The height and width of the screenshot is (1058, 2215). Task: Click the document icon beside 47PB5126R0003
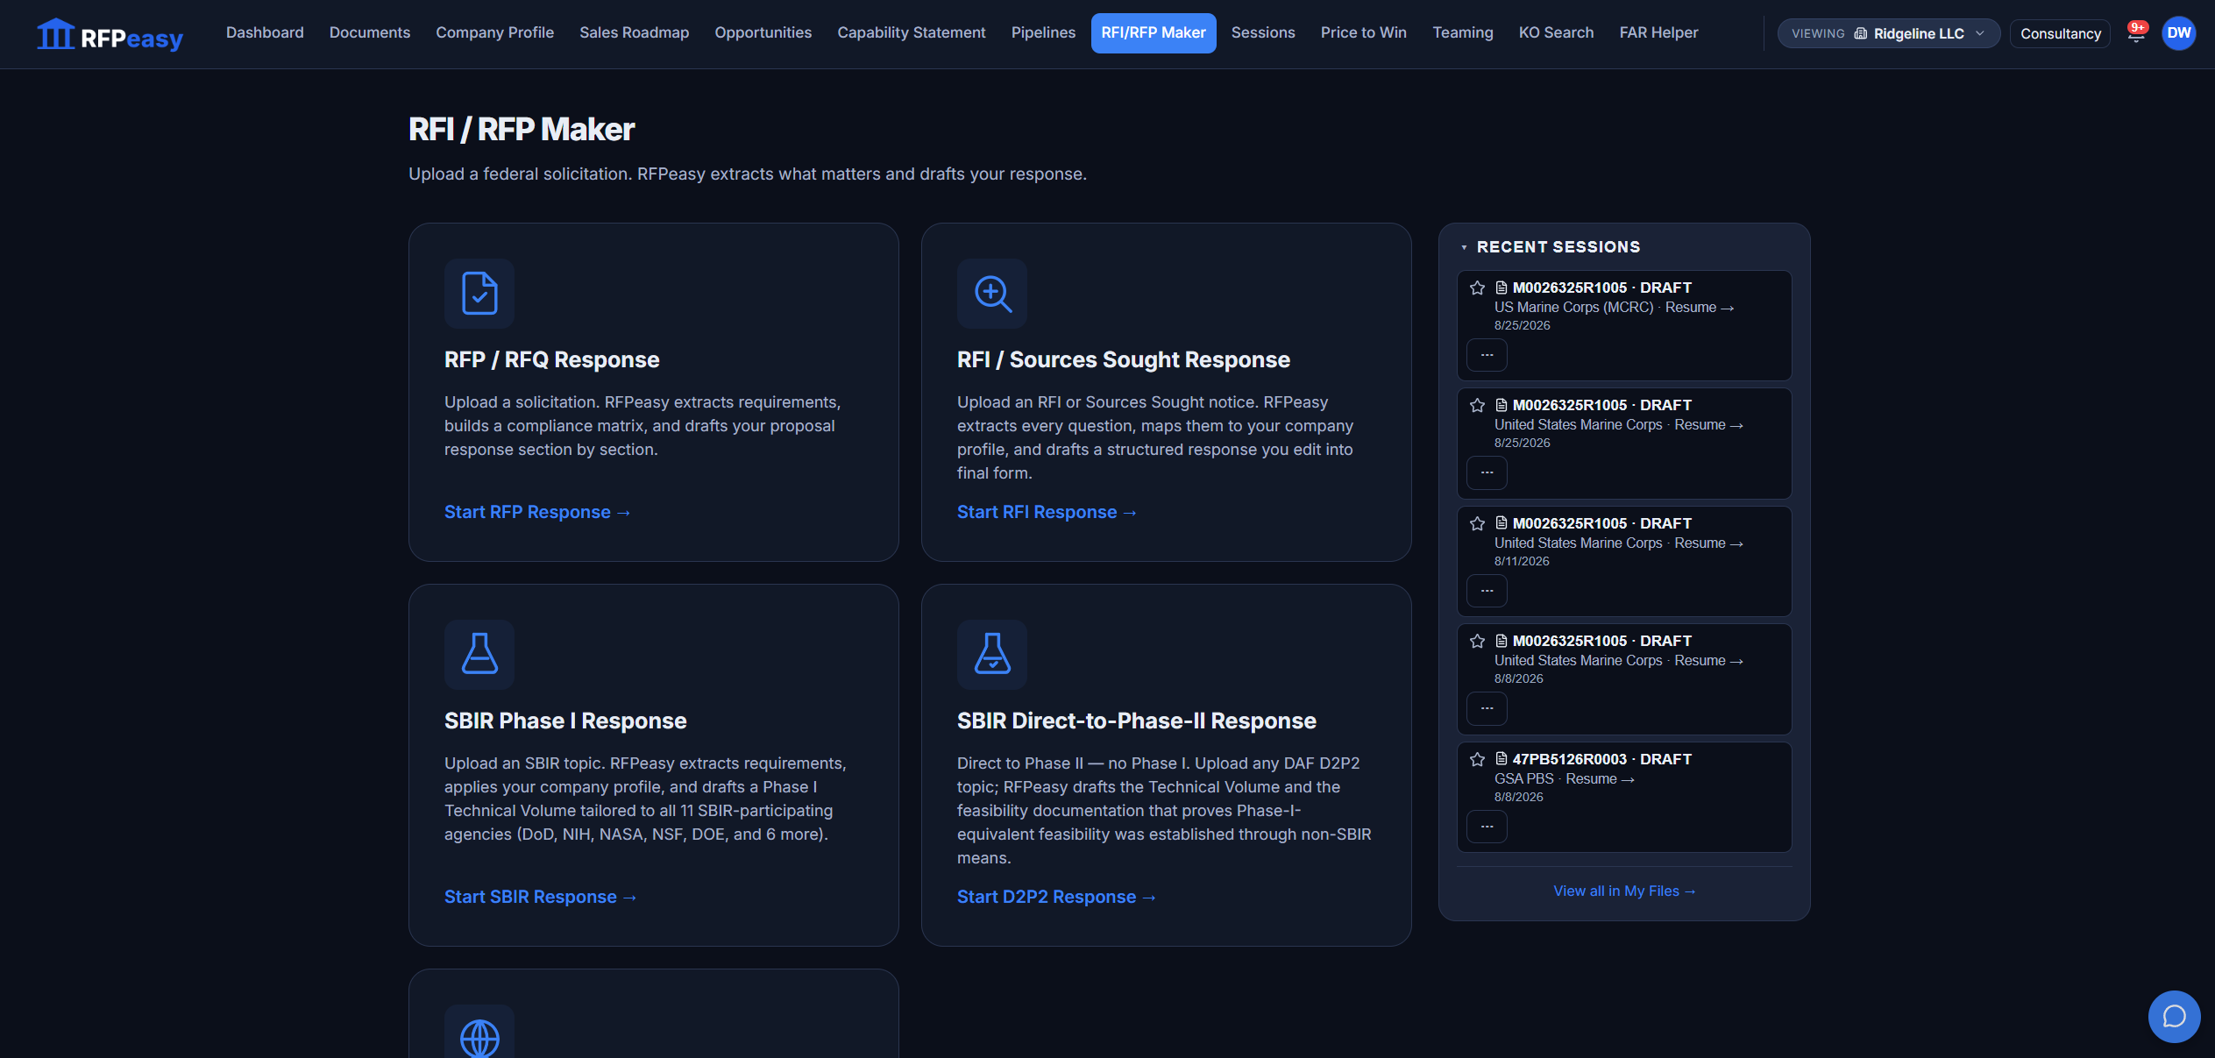tap(1501, 758)
